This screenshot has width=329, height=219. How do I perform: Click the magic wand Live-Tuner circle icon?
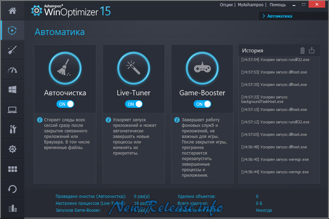tap(134, 69)
